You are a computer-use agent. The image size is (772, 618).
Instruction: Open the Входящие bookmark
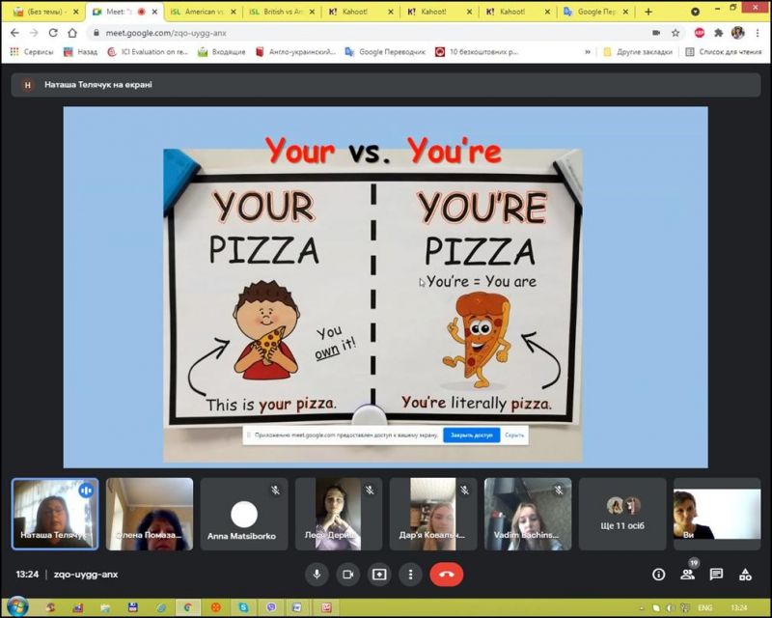pos(222,52)
